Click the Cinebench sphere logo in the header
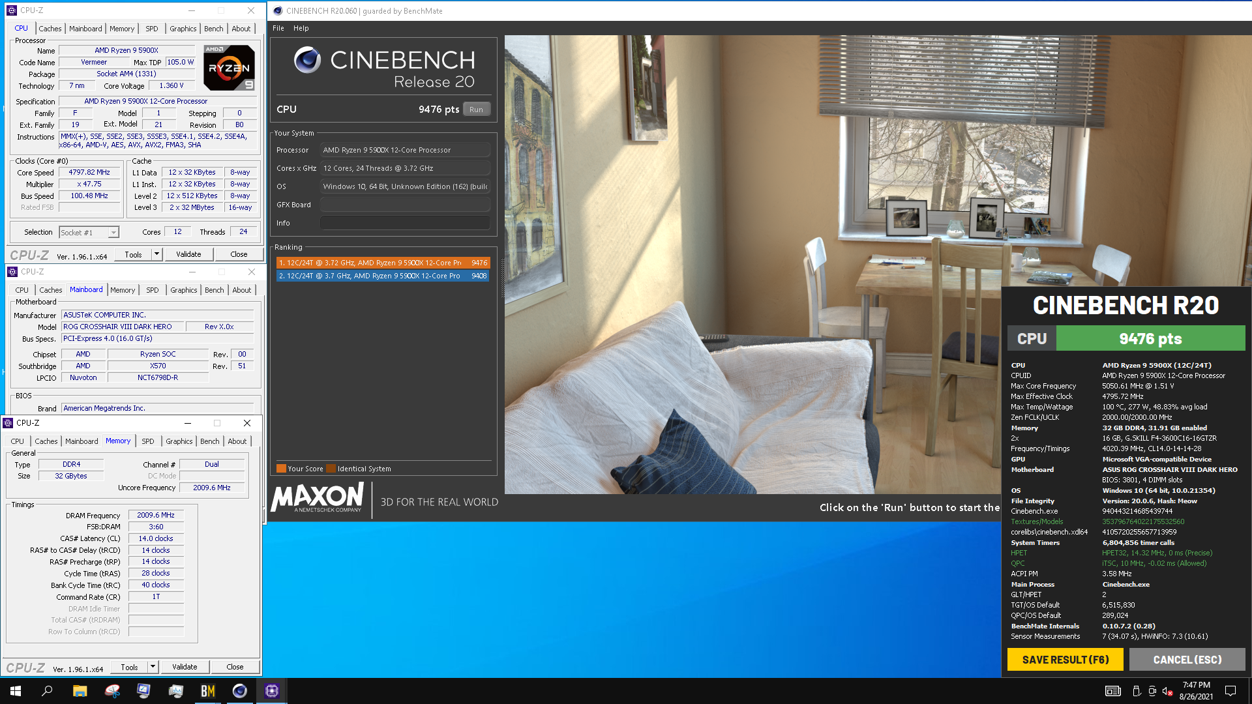Image resolution: width=1252 pixels, height=704 pixels. (x=307, y=60)
